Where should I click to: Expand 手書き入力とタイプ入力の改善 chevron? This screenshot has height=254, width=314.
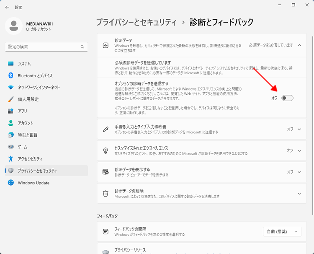pyautogui.click(x=299, y=129)
